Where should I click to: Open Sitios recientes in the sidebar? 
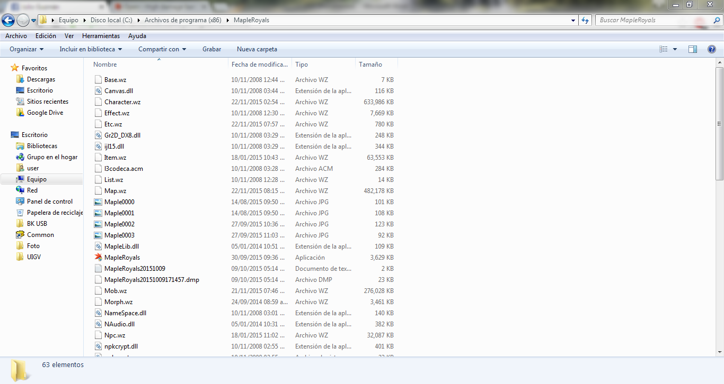pos(48,102)
